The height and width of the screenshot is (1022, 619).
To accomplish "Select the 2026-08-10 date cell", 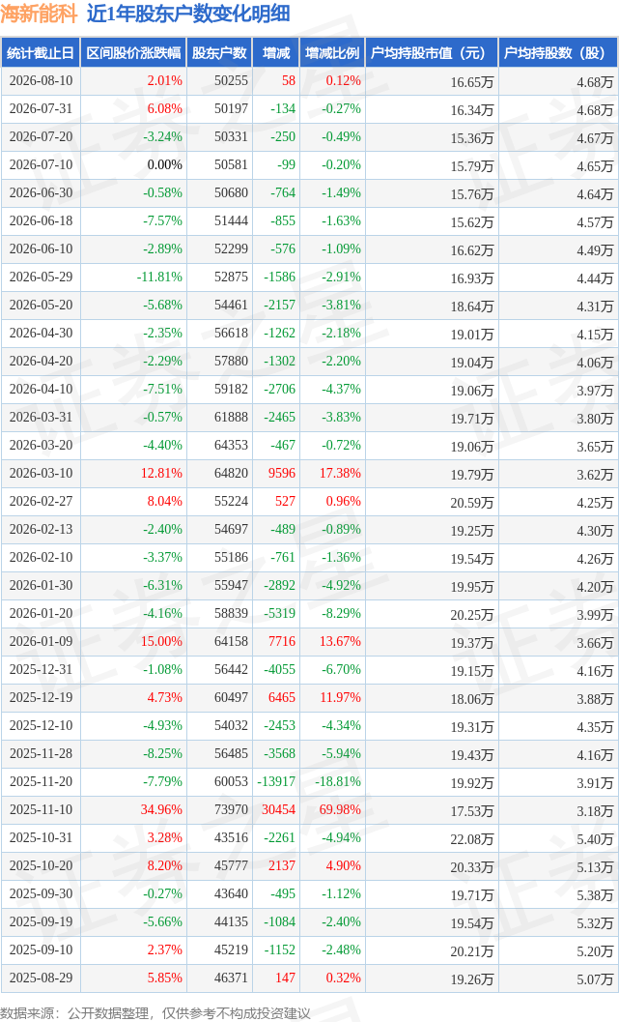I will tap(41, 81).
